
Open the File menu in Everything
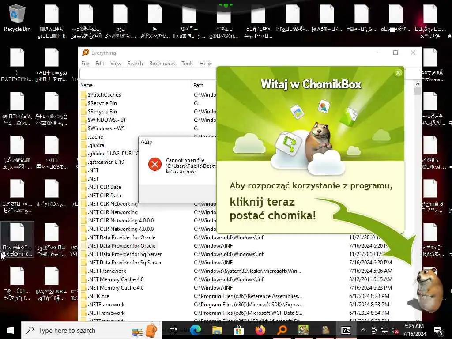[85, 64]
